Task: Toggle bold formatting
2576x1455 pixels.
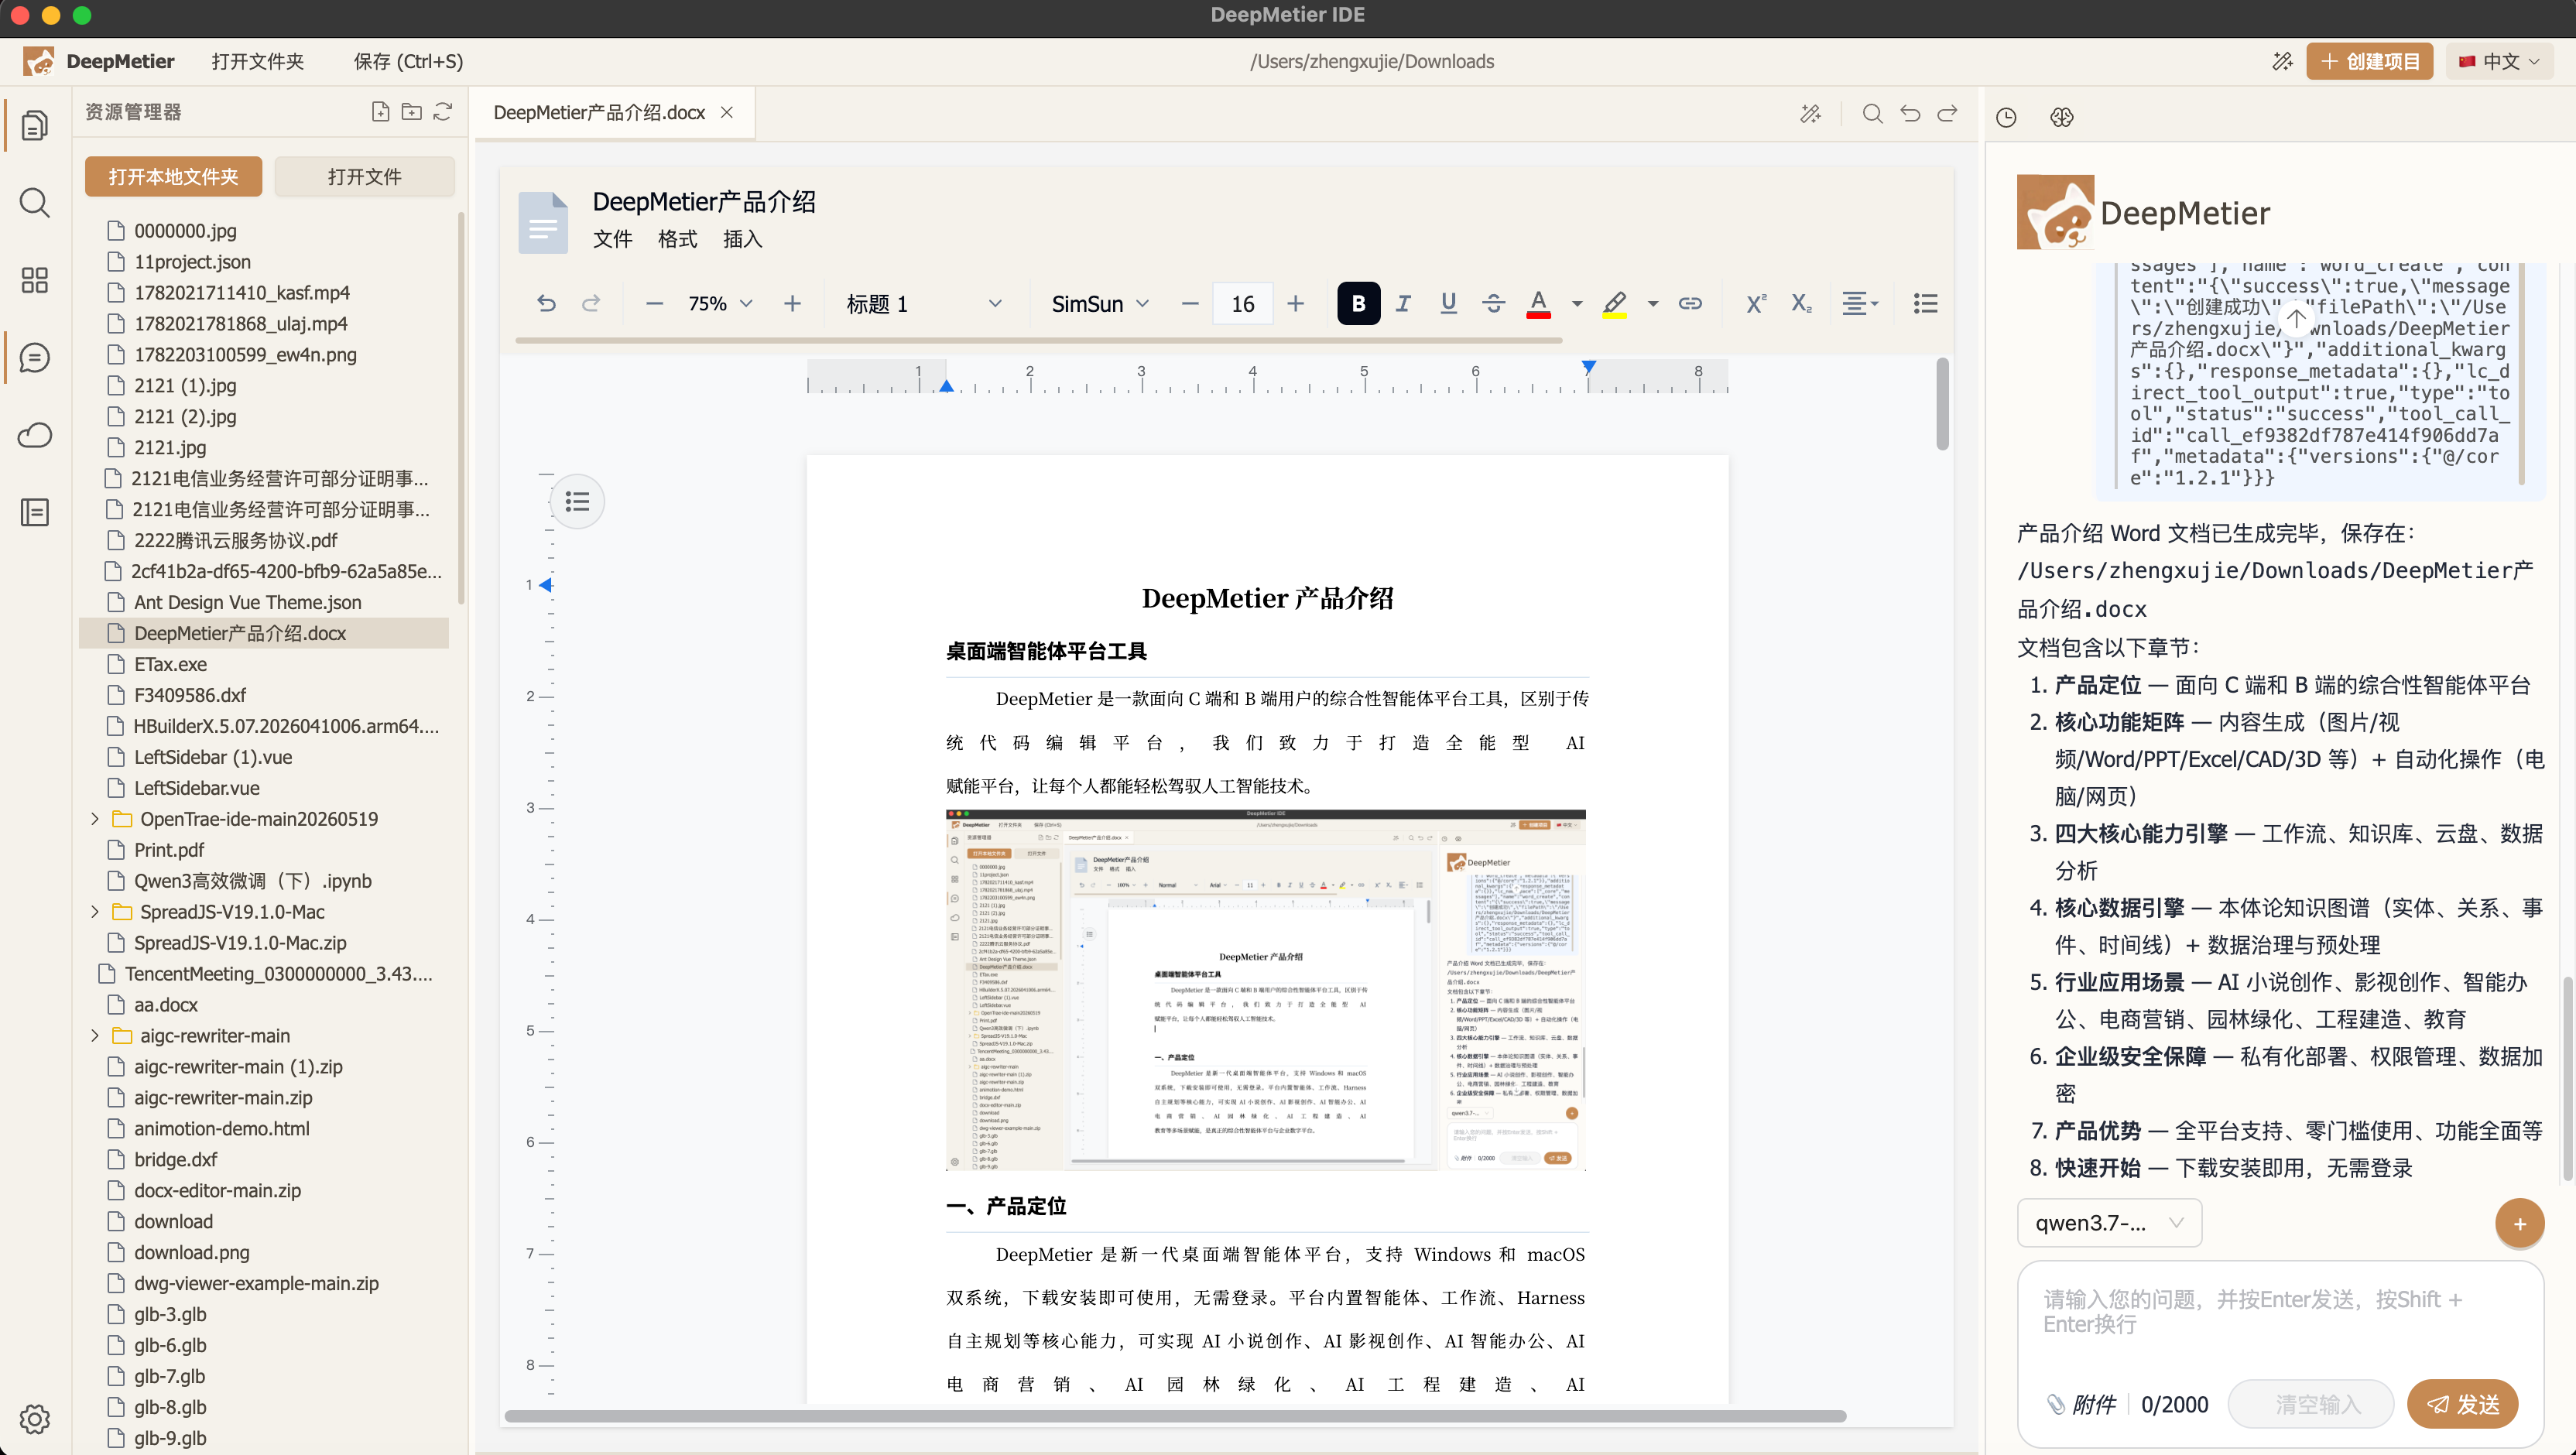Action: [1358, 303]
